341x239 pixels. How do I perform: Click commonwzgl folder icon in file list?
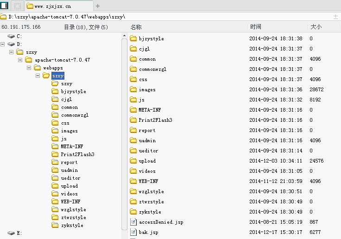pyautogui.click(x=133, y=69)
